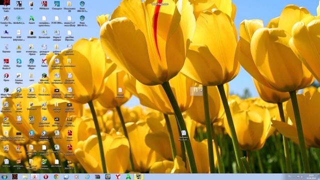
Task: Open the Yandex Я taskbar button
Action: [35, 176]
